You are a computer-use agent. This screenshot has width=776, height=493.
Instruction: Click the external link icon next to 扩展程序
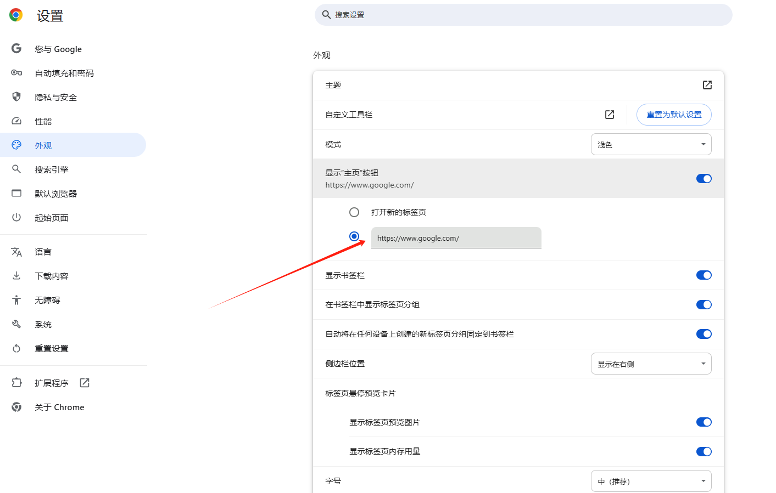(x=85, y=383)
